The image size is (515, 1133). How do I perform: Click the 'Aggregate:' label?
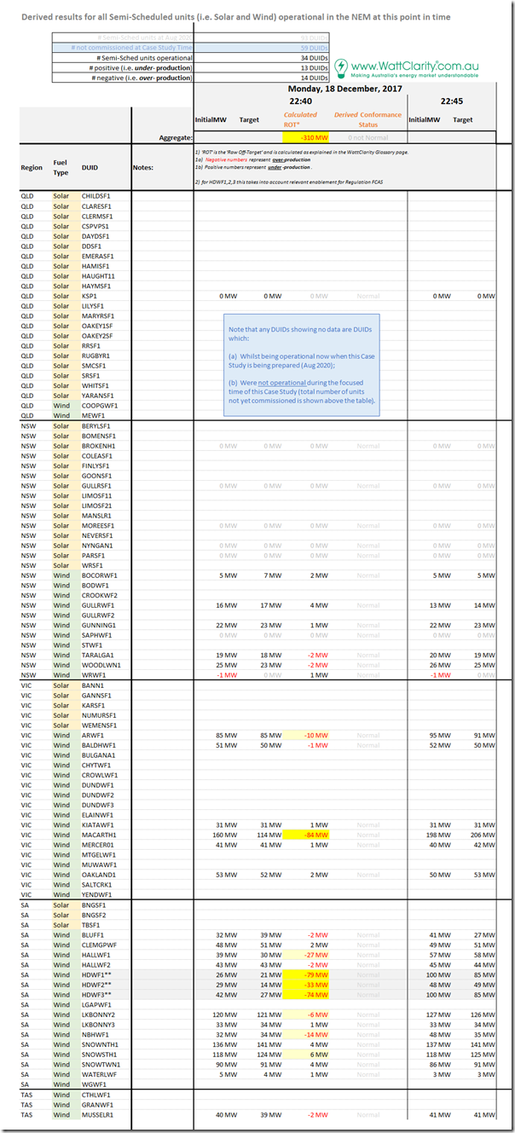[175, 136]
